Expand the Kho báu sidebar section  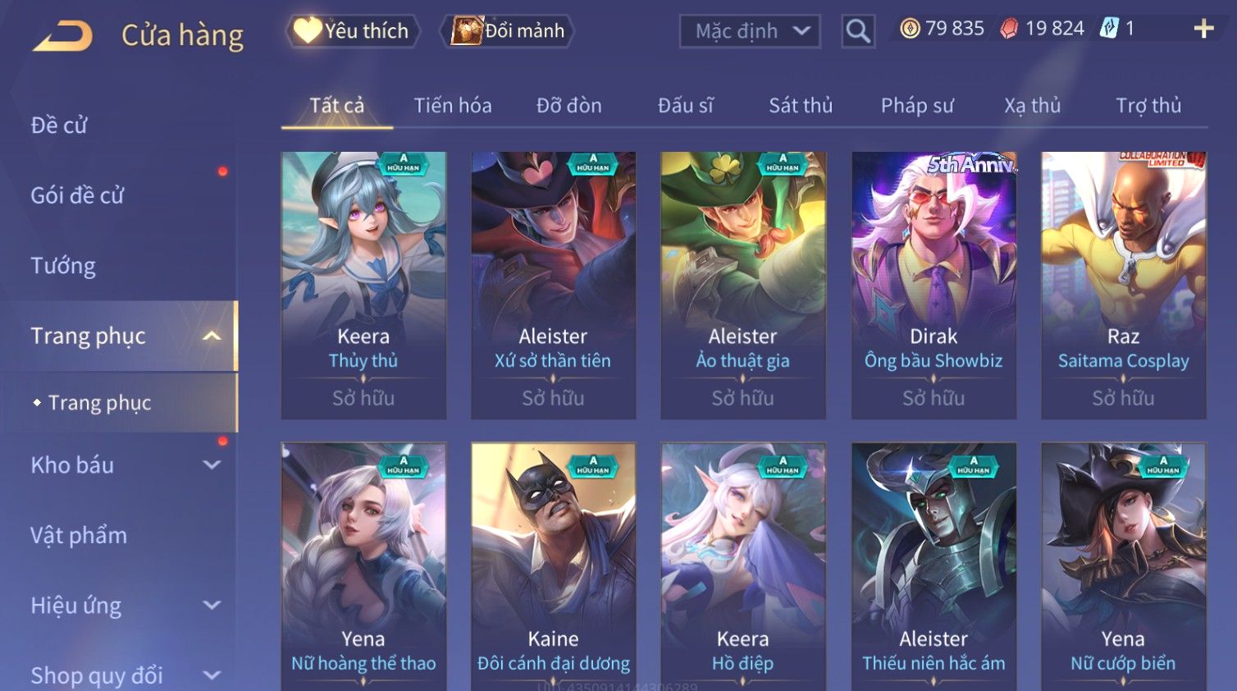point(212,465)
